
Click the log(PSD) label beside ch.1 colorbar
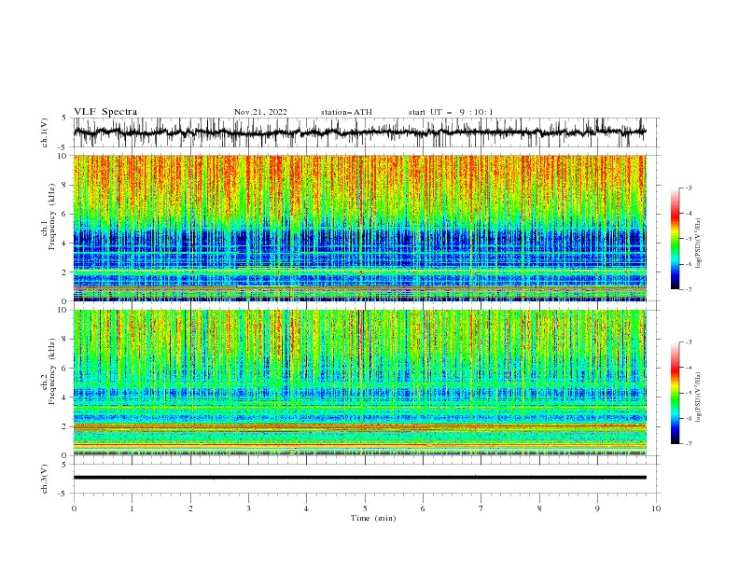pos(699,244)
